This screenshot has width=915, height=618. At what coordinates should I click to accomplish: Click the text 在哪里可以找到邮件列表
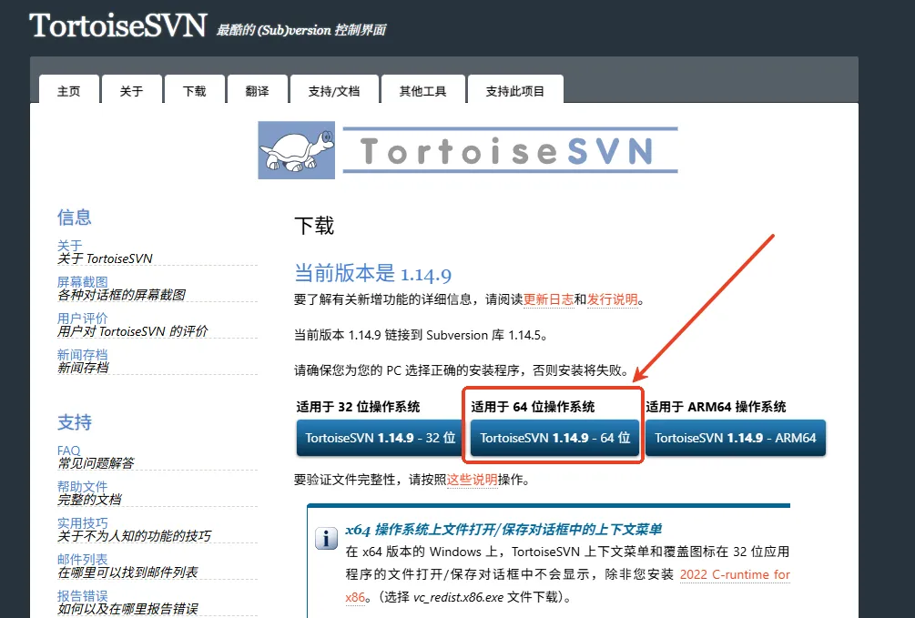point(127,572)
